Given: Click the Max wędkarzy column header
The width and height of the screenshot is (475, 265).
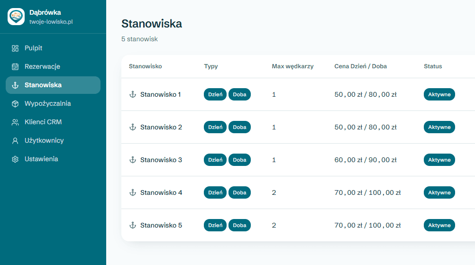Looking at the screenshot, I should pyautogui.click(x=292, y=66).
